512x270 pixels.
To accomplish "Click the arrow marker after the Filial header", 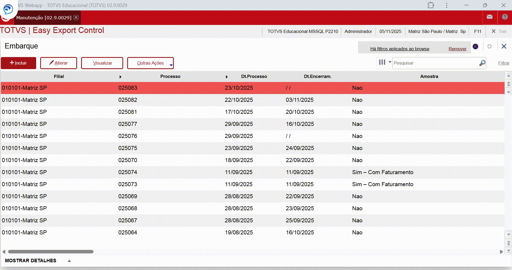I will [120, 77].
